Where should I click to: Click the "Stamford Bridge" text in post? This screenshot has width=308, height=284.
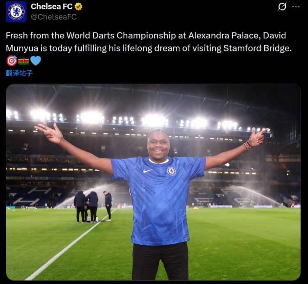tap(257, 48)
